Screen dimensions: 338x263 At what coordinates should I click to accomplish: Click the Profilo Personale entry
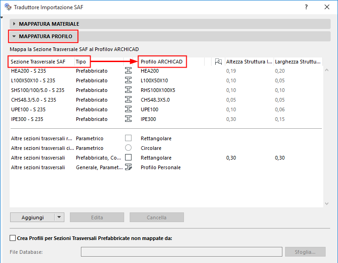point(160,167)
